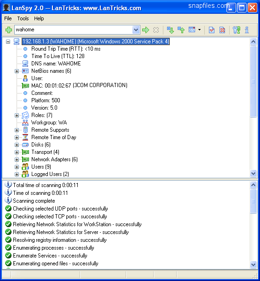
Task: Expand the Disks node
Action: (x=17, y=145)
